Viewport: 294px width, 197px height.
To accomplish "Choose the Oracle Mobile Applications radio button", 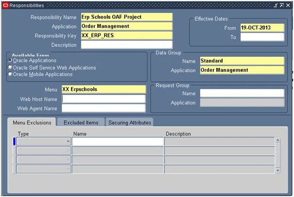I will 10,74.
